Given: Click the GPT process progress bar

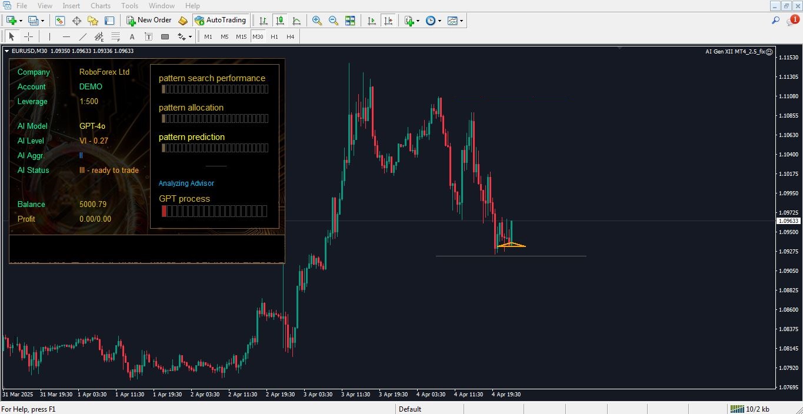Looking at the screenshot, I should coord(214,211).
